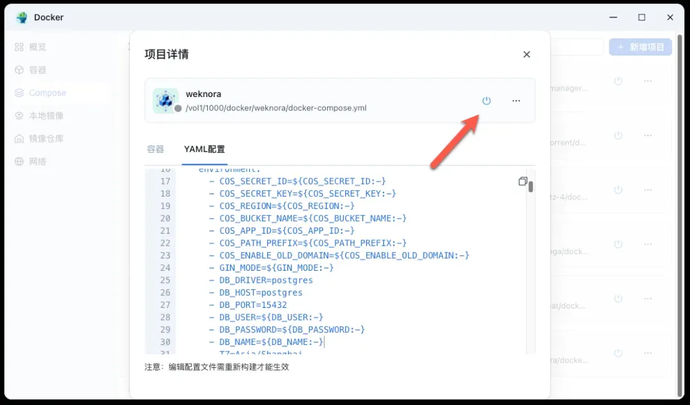Viewport: 690px width, 405px height.
Task: Click the 新增项目 button
Action: 640,47
